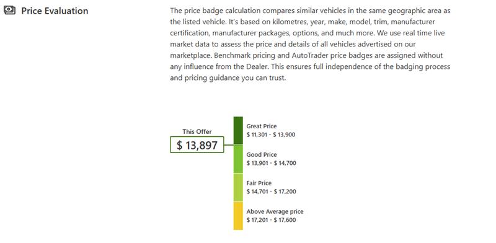Select the Fair Price label
Image resolution: width=496 pixels, height=243 pixels.
tap(259, 183)
